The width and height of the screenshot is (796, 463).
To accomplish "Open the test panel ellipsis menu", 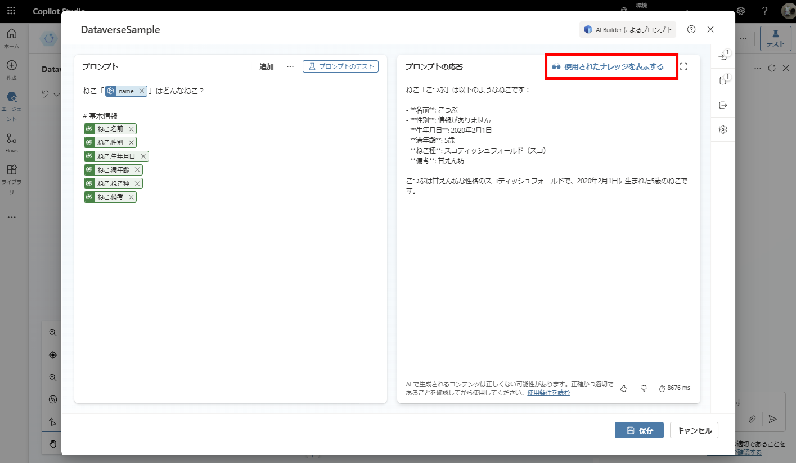I will pos(757,68).
